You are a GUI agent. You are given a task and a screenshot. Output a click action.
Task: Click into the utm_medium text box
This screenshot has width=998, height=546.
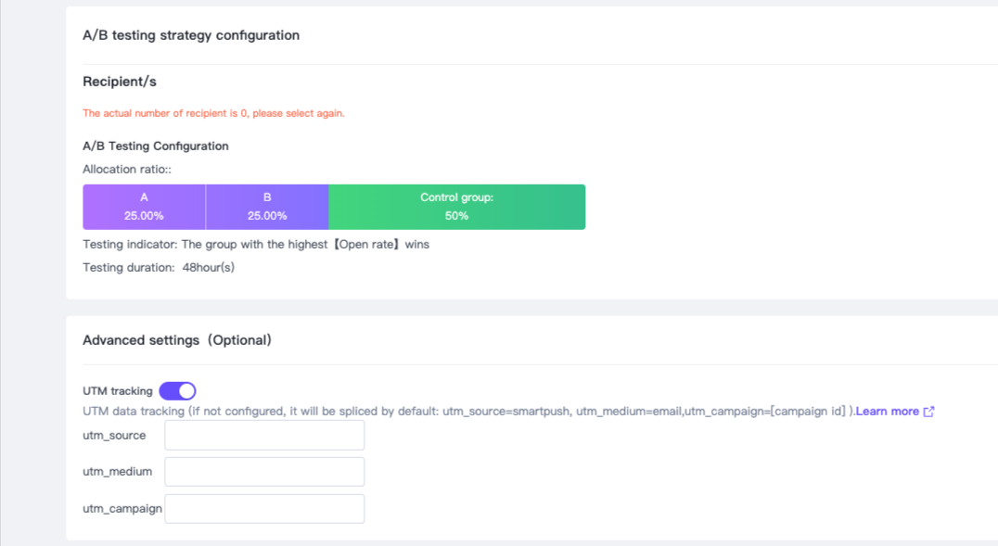tap(264, 472)
